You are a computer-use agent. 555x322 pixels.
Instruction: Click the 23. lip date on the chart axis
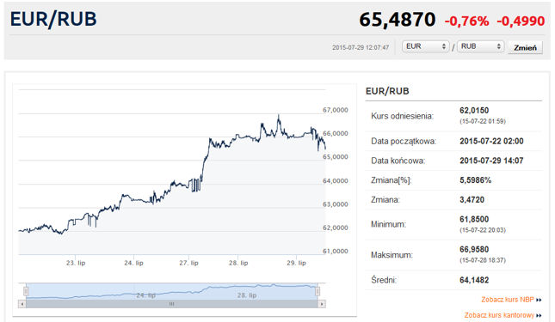pos(76,263)
